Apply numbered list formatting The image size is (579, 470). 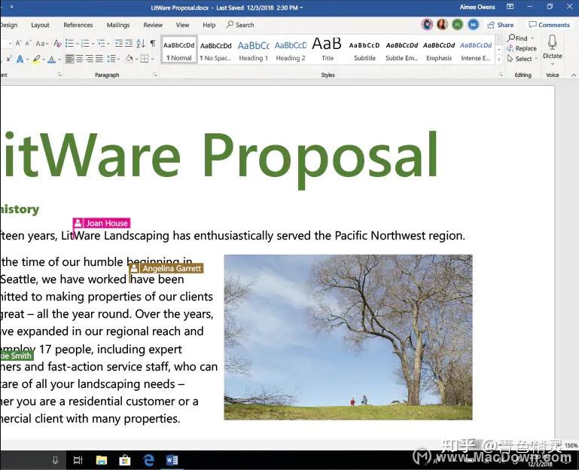click(85, 44)
